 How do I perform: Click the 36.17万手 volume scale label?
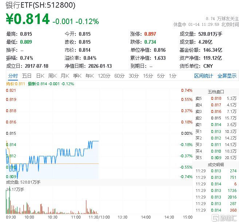point(15,189)
